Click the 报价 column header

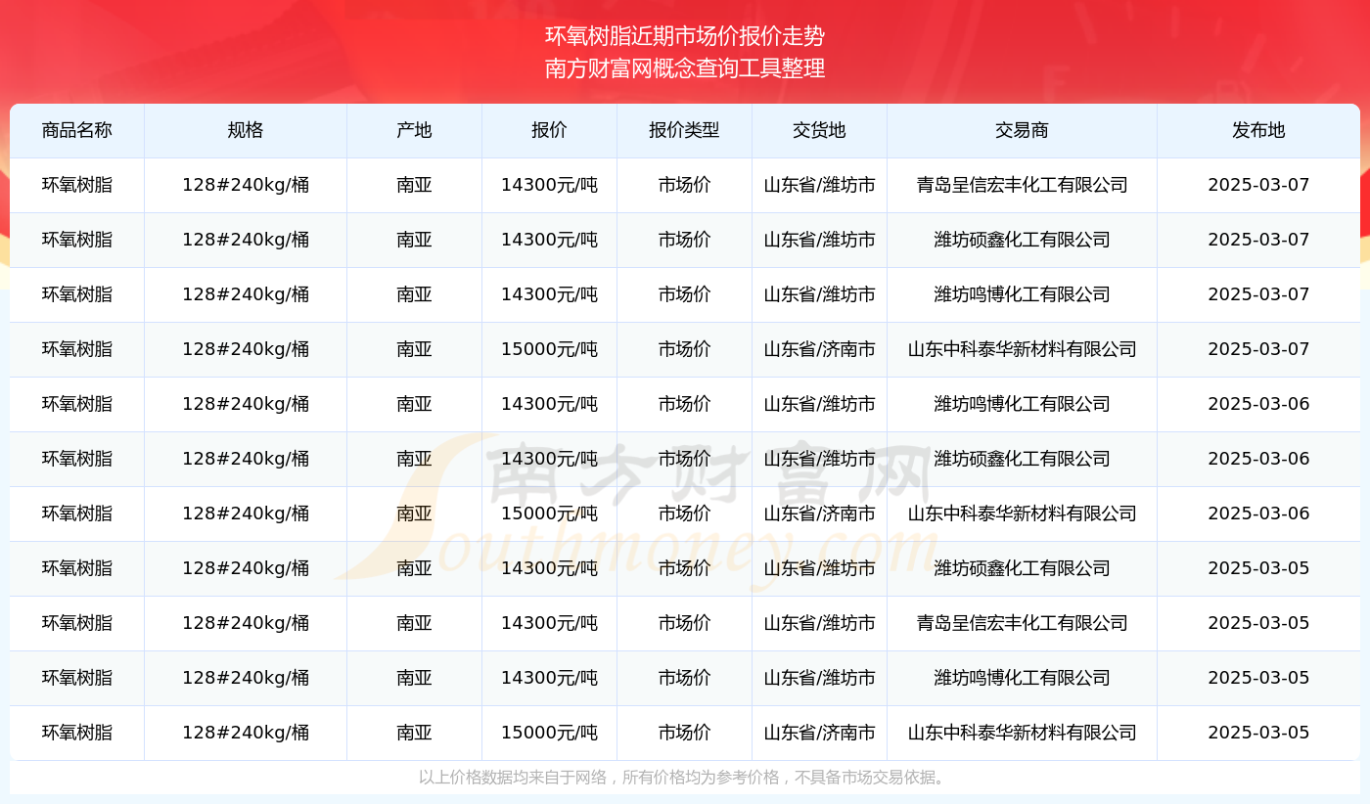549,130
